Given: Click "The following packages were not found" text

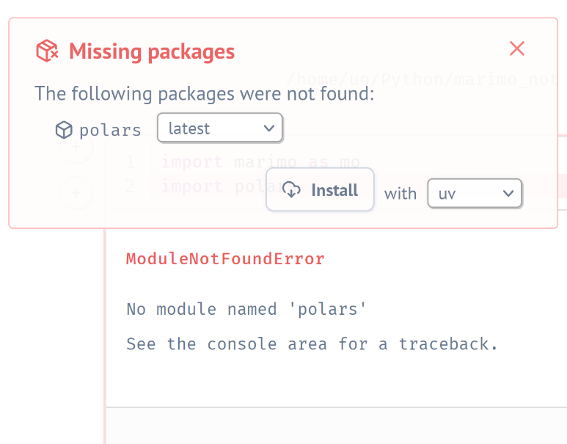Looking at the screenshot, I should click(x=205, y=94).
